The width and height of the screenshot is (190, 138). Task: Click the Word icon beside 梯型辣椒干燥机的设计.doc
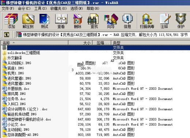click(x=4, y=119)
